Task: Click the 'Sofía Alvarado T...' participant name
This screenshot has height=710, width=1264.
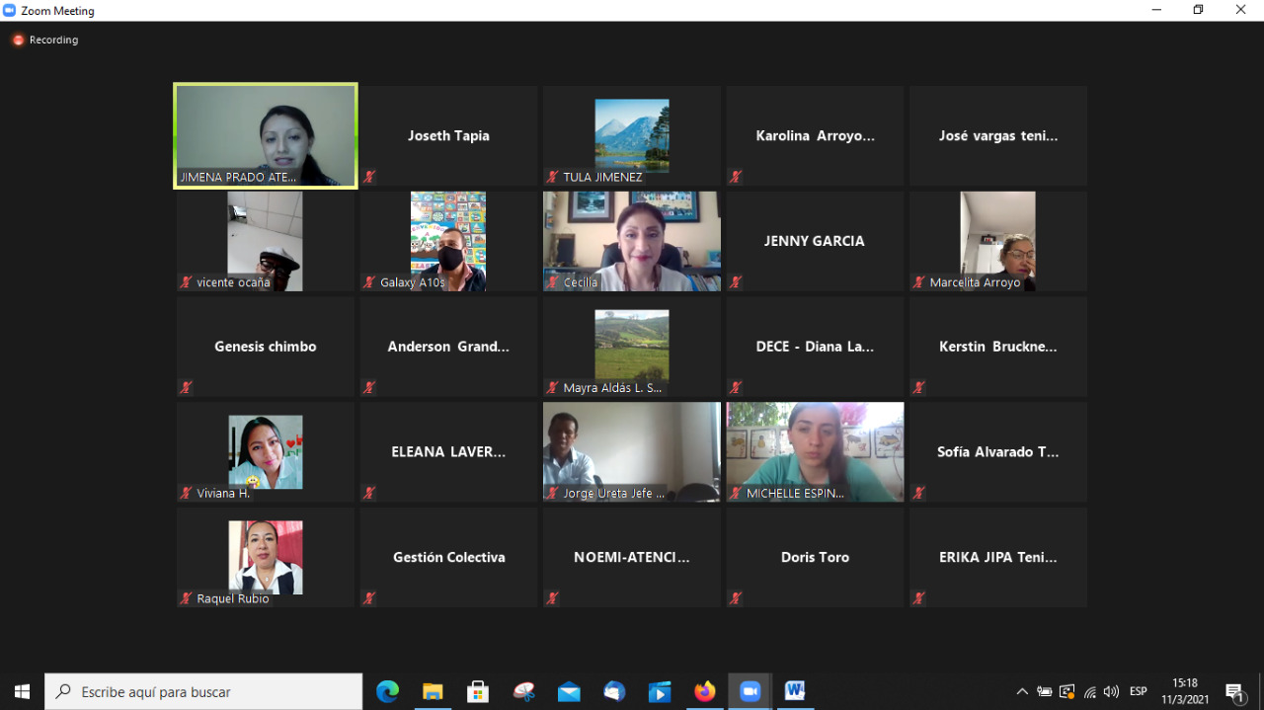Action: pyautogui.click(x=998, y=452)
